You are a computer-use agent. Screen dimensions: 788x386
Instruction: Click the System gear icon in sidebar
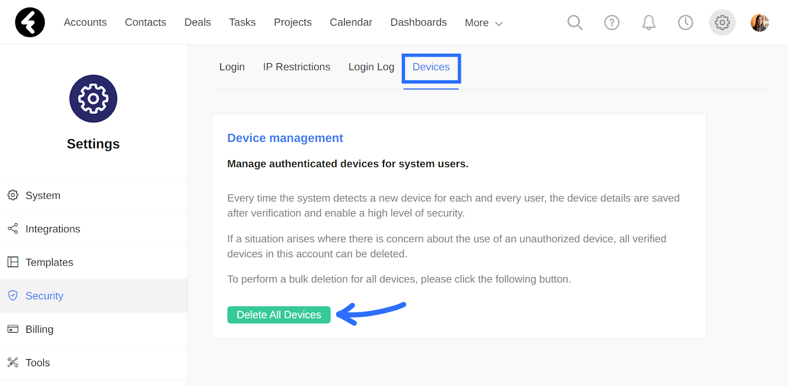pyautogui.click(x=13, y=195)
